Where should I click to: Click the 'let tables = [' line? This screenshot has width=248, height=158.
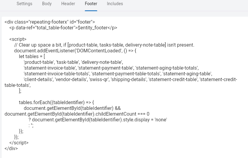tap(32, 57)
